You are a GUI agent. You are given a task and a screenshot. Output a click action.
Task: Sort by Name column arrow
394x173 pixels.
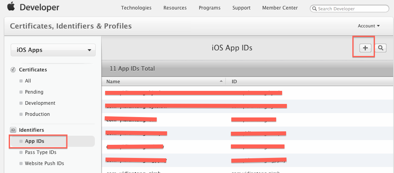(221, 81)
